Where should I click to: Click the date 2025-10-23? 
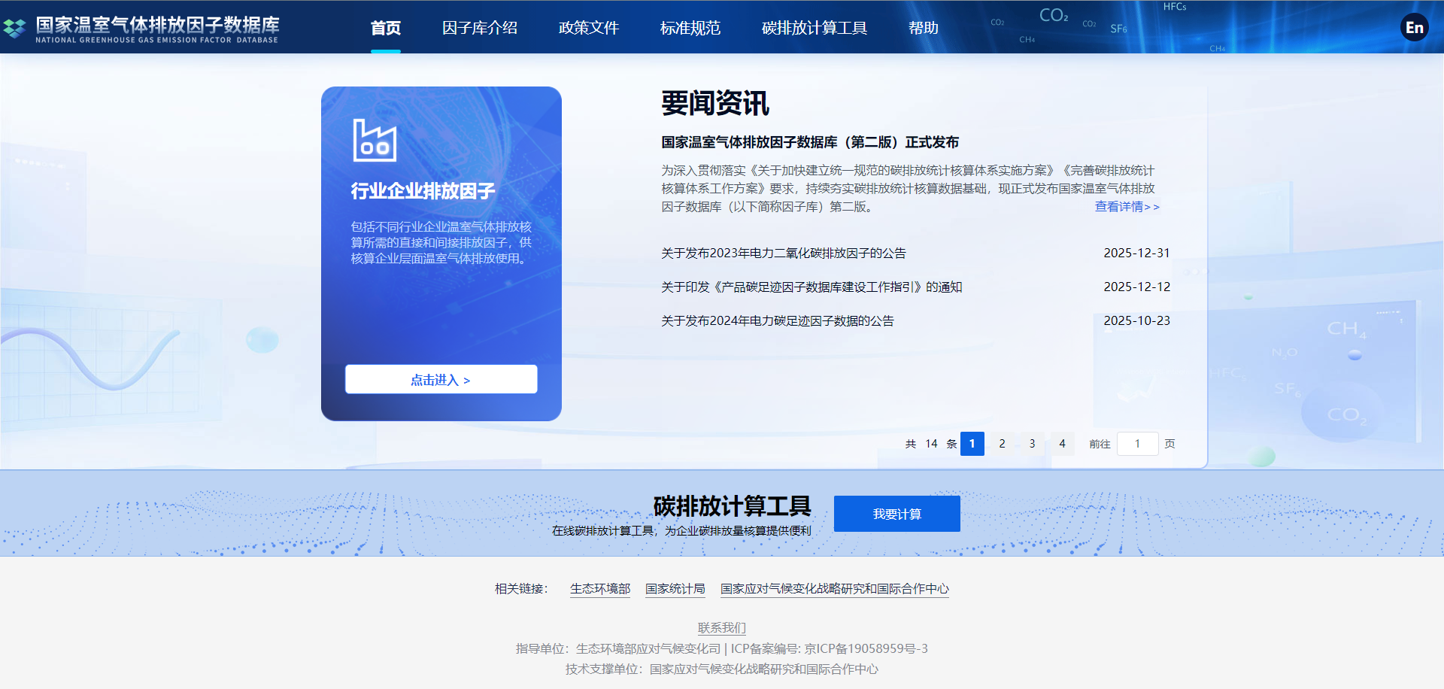coord(1136,320)
